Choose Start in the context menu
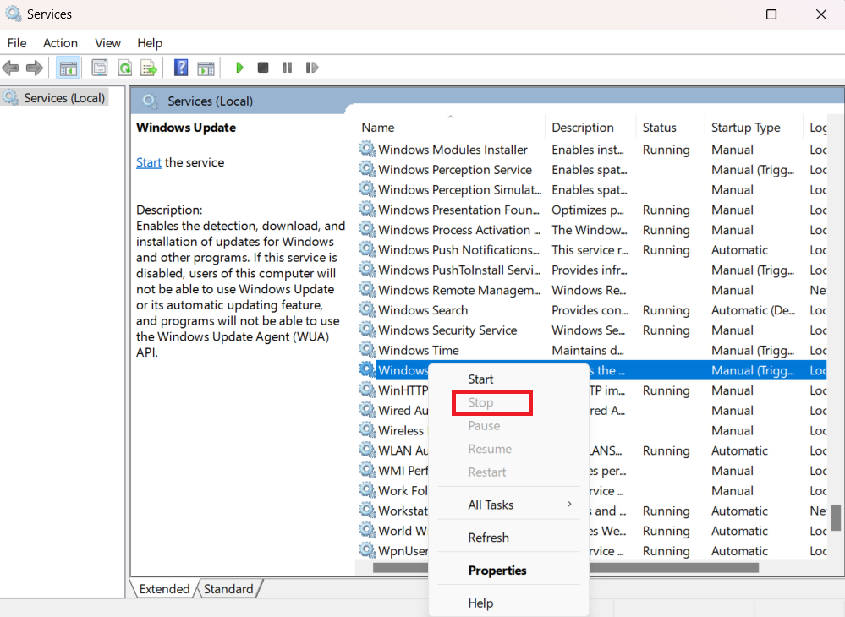 [x=480, y=379]
